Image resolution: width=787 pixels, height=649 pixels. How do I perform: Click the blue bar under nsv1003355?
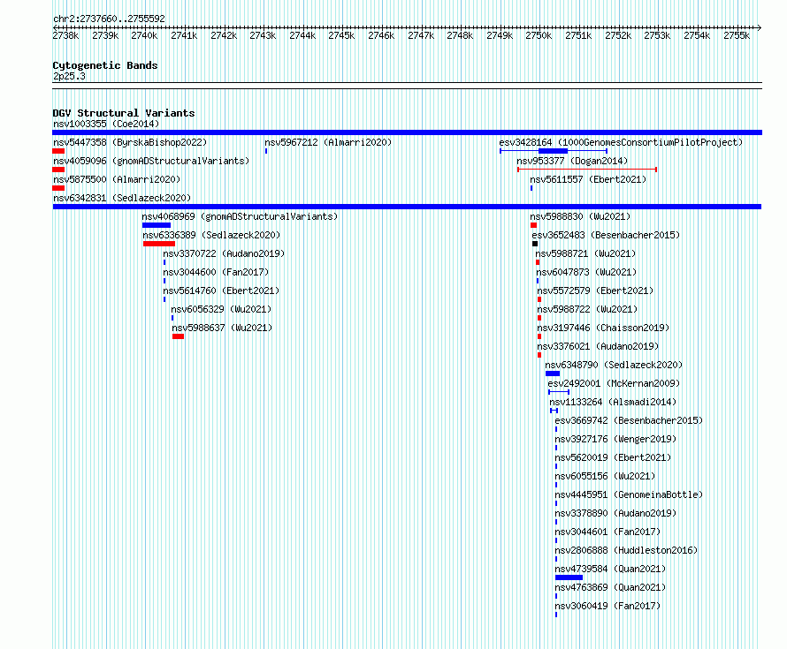407,132
